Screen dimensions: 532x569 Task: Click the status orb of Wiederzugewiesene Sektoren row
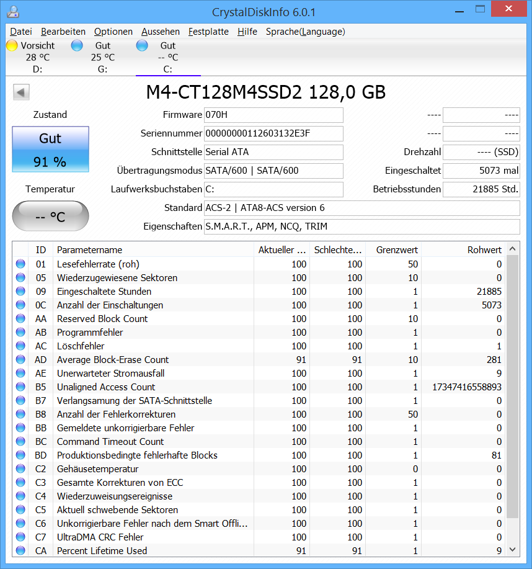[20, 277]
